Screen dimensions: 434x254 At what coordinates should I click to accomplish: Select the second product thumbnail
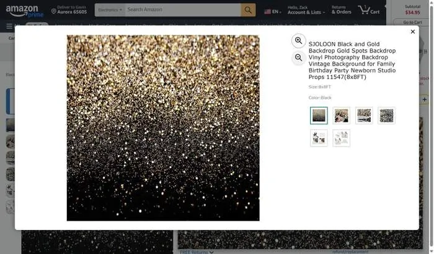(x=341, y=116)
